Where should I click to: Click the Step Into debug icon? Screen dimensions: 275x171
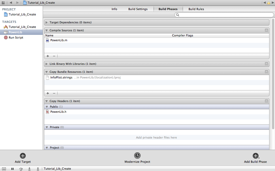point(29,169)
